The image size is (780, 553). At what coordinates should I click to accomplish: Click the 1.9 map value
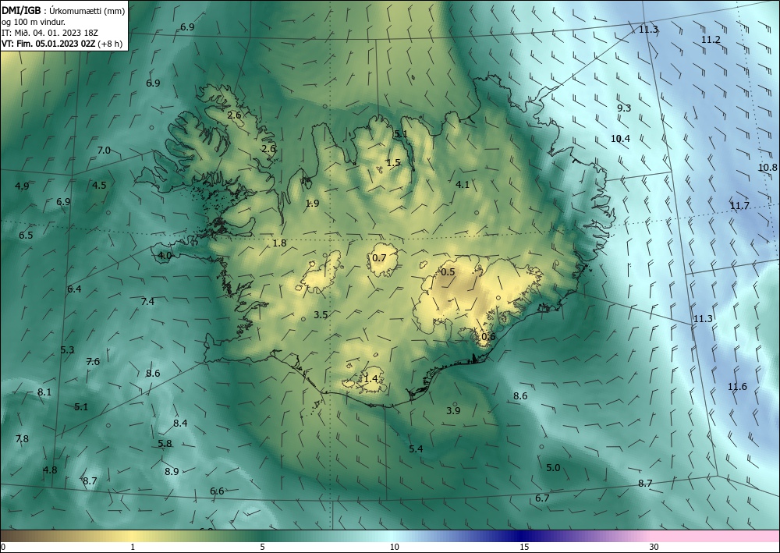[312, 204]
